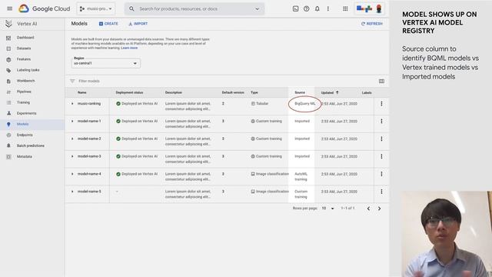Activate Cloud Shell icon

click(295, 8)
